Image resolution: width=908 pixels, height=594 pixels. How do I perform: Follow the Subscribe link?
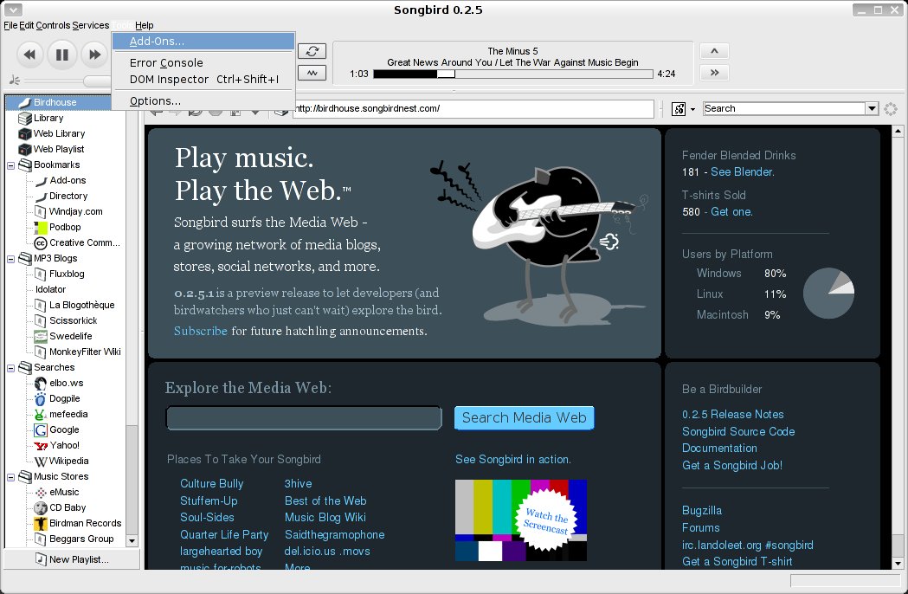(200, 331)
